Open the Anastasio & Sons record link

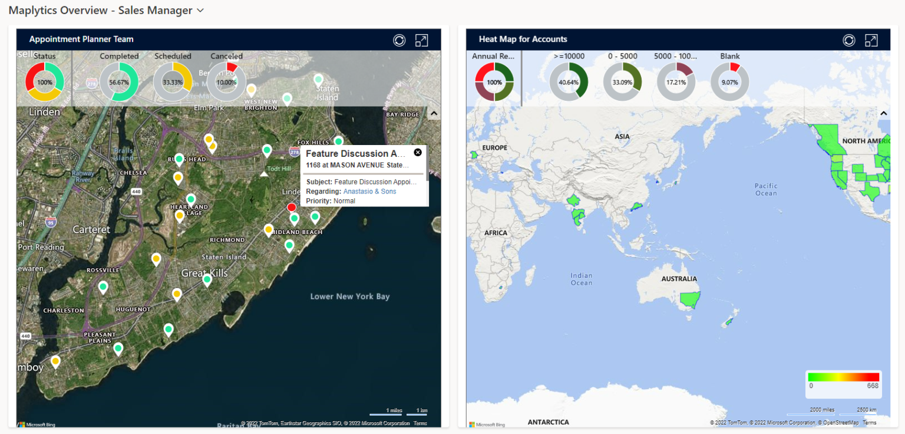pyautogui.click(x=371, y=191)
